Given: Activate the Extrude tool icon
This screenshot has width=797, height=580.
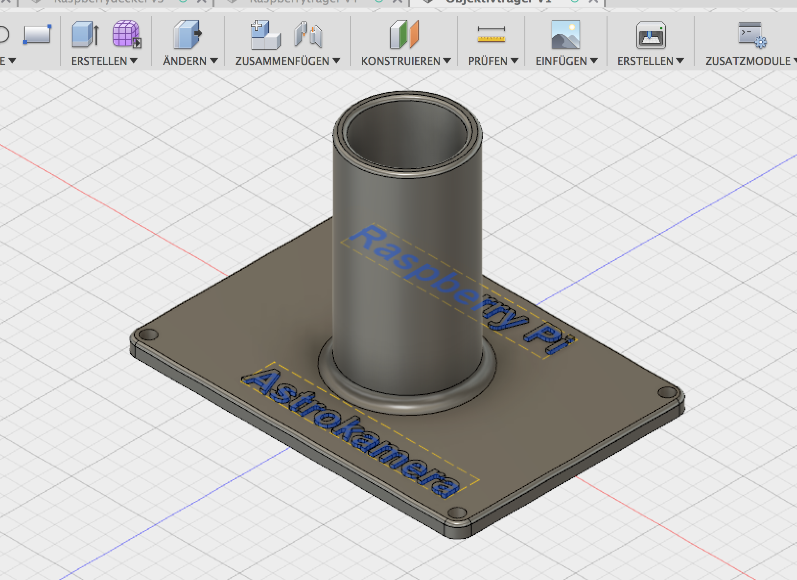Looking at the screenshot, I should 86,34.
